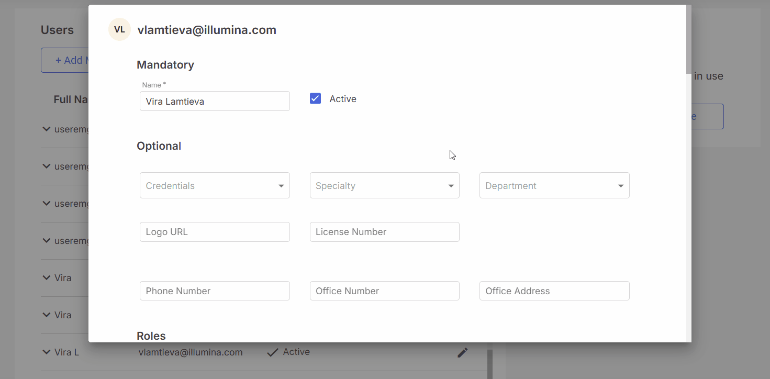Open the Credentials dropdown
Screen dimensions: 770x379
pos(215,186)
